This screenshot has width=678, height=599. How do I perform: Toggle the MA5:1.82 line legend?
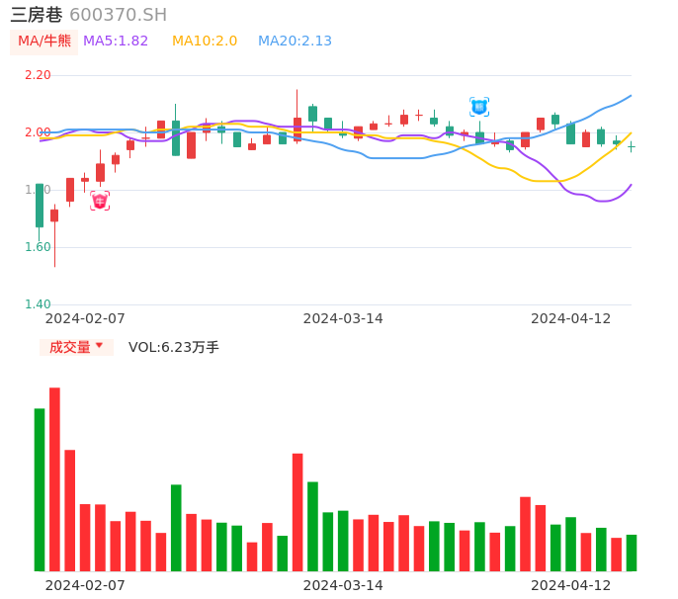tap(116, 41)
